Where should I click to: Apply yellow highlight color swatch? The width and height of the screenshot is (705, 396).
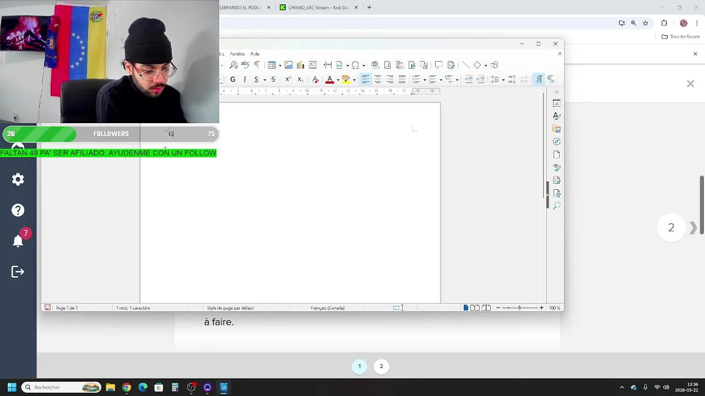click(x=346, y=79)
